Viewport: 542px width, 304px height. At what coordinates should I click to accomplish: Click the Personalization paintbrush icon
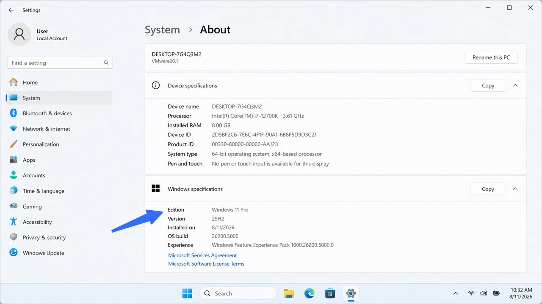[x=14, y=144]
